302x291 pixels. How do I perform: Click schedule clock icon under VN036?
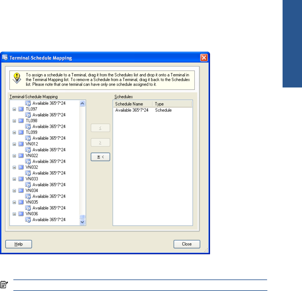[28, 220]
